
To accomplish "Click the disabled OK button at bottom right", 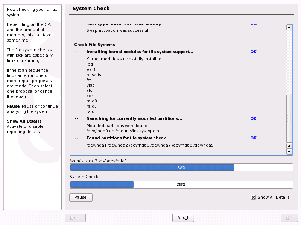I will point(289,218).
